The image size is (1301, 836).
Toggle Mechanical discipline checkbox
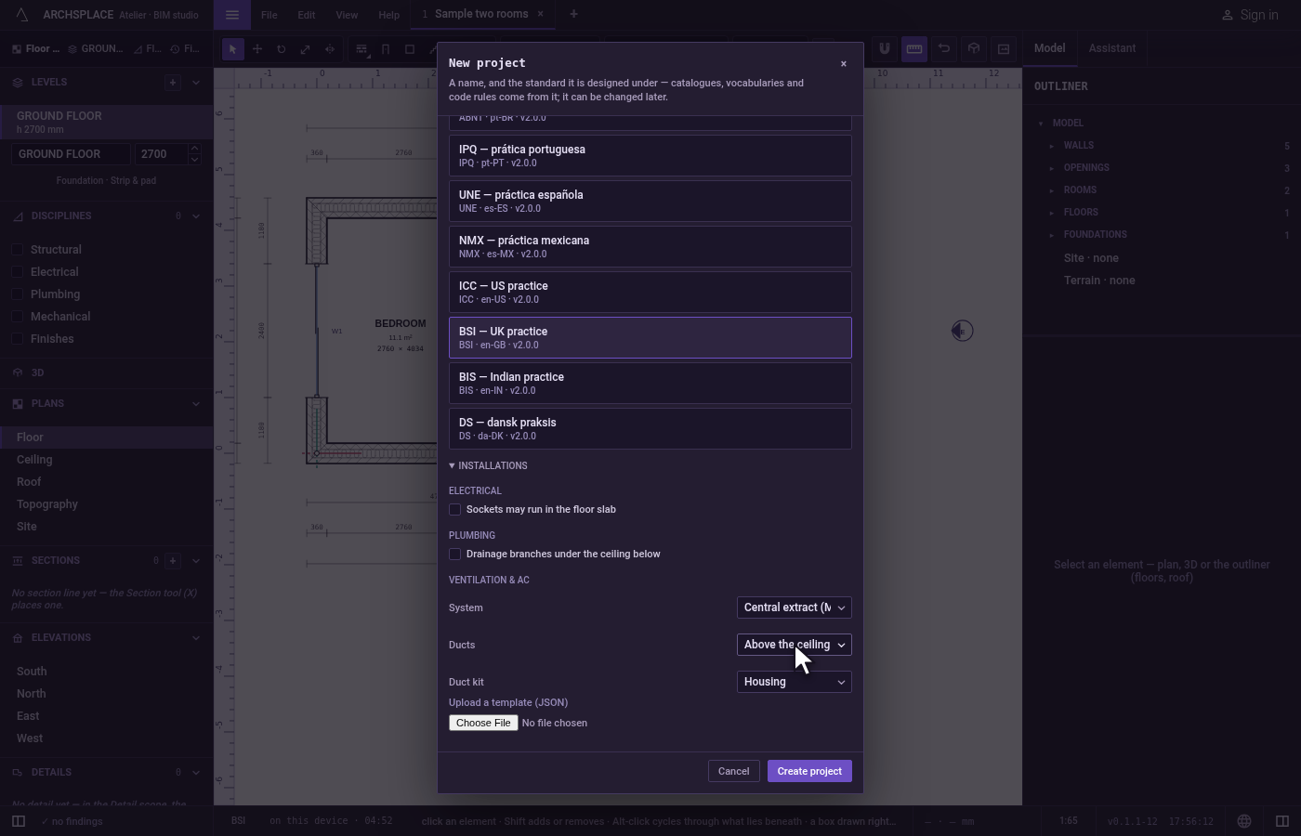[17, 317]
